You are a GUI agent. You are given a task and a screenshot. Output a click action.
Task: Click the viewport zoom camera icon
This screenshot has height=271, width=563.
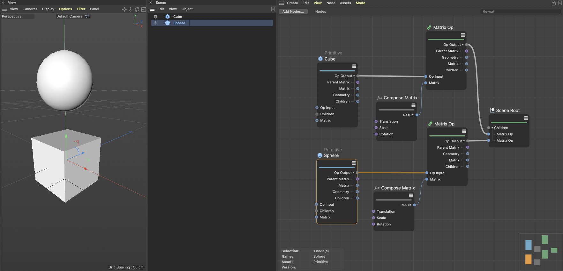[x=131, y=9]
